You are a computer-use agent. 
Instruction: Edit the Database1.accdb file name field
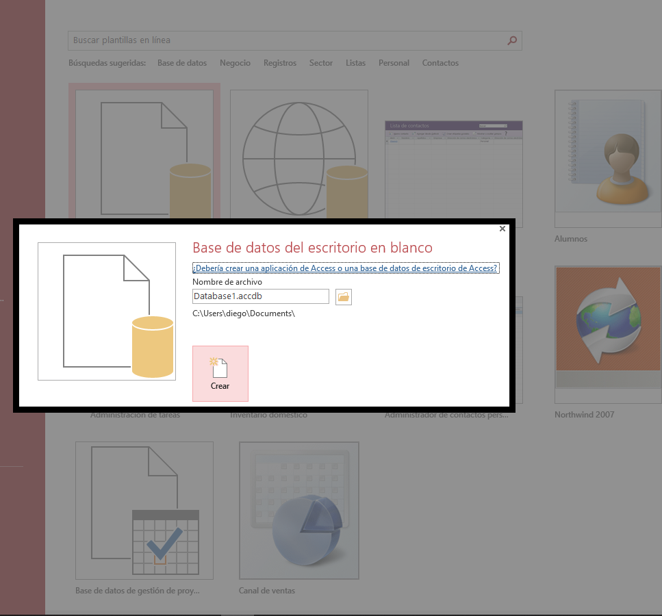(261, 296)
